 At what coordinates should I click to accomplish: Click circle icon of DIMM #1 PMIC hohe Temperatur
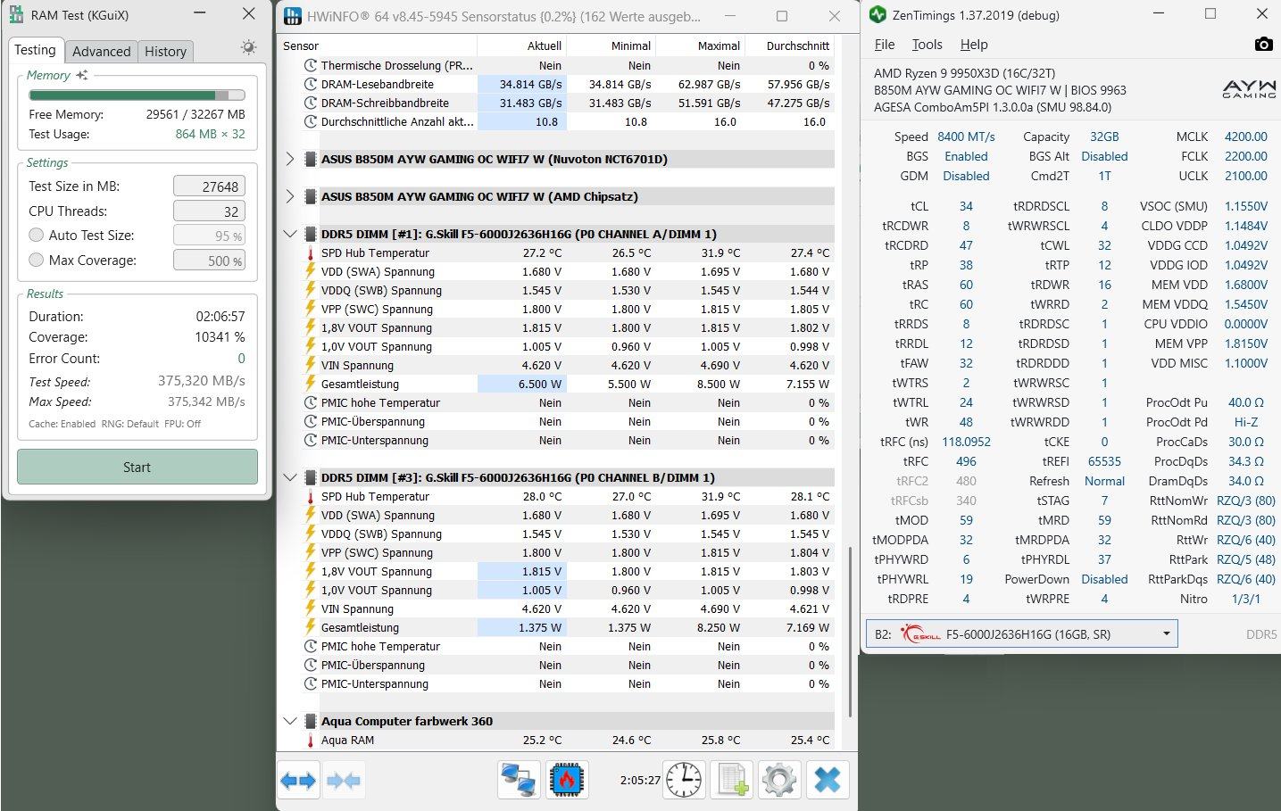point(311,403)
